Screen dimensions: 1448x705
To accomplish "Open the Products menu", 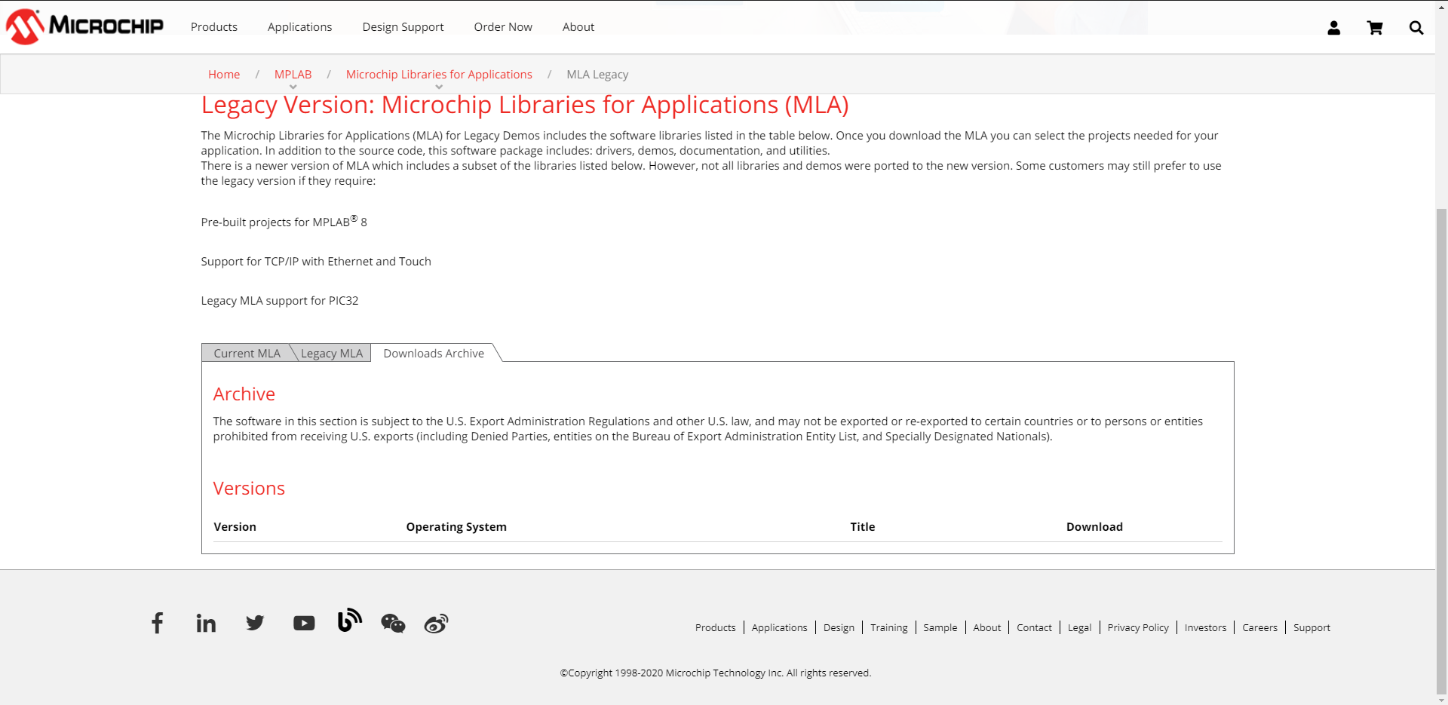I will click(x=214, y=27).
